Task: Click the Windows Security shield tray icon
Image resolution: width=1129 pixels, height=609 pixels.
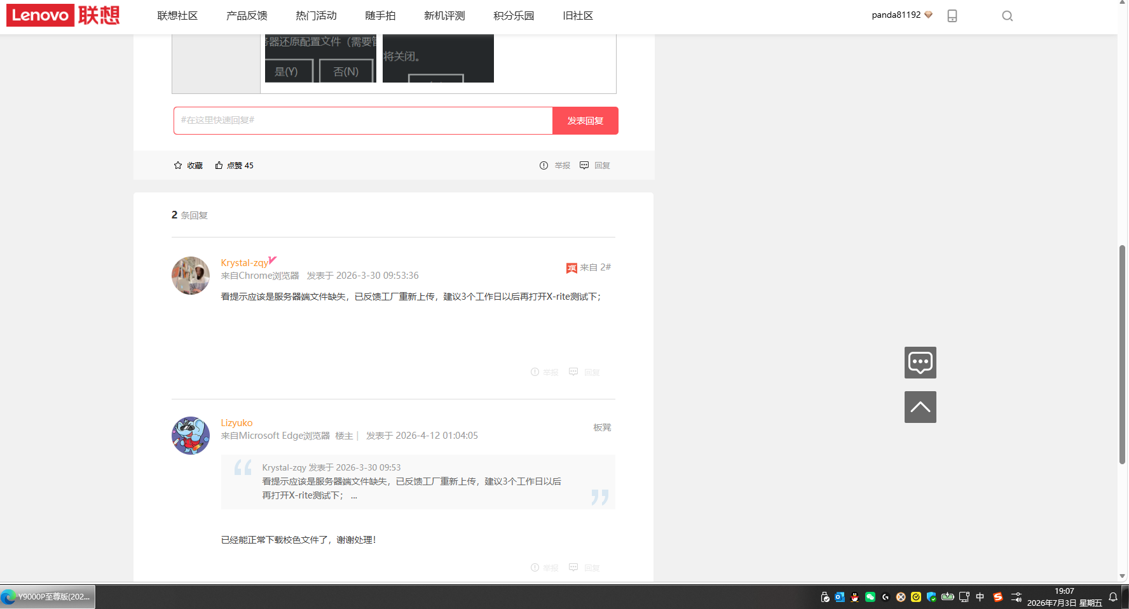Action: (931, 597)
